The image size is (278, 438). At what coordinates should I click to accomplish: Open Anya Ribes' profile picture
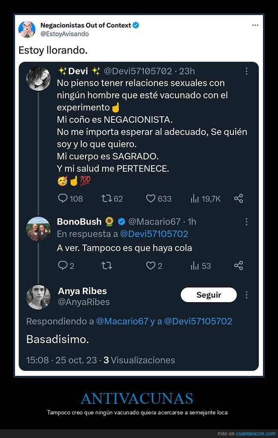39,296
